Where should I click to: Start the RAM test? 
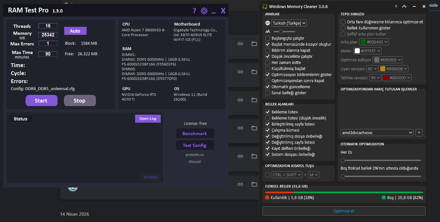pyautogui.click(x=42, y=101)
